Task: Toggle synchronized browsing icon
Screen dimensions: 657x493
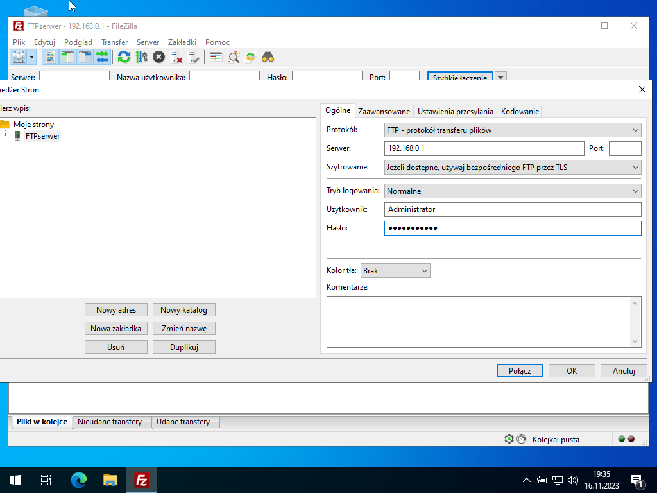Action: click(251, 57)
